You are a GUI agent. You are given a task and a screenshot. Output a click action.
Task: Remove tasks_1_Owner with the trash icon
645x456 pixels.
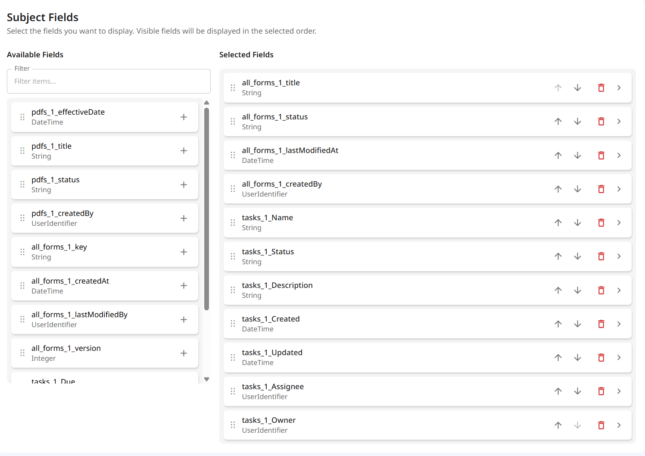(x=601, y=425)
